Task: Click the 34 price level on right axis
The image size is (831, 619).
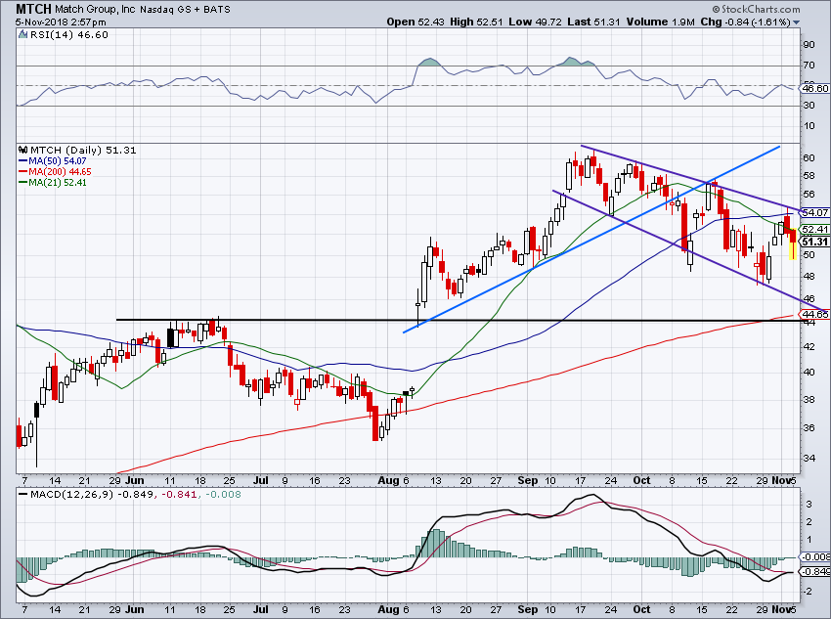Action: click(809, 458)
